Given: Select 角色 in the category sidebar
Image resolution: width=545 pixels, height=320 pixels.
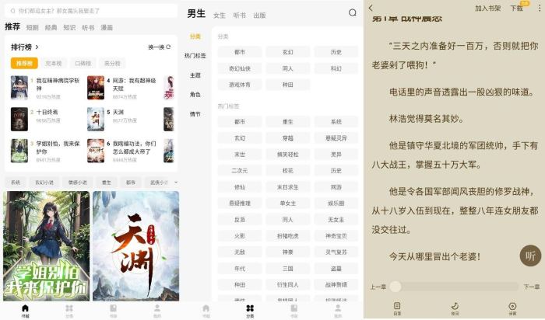Looking at the screenshot, I should (195, 95).
